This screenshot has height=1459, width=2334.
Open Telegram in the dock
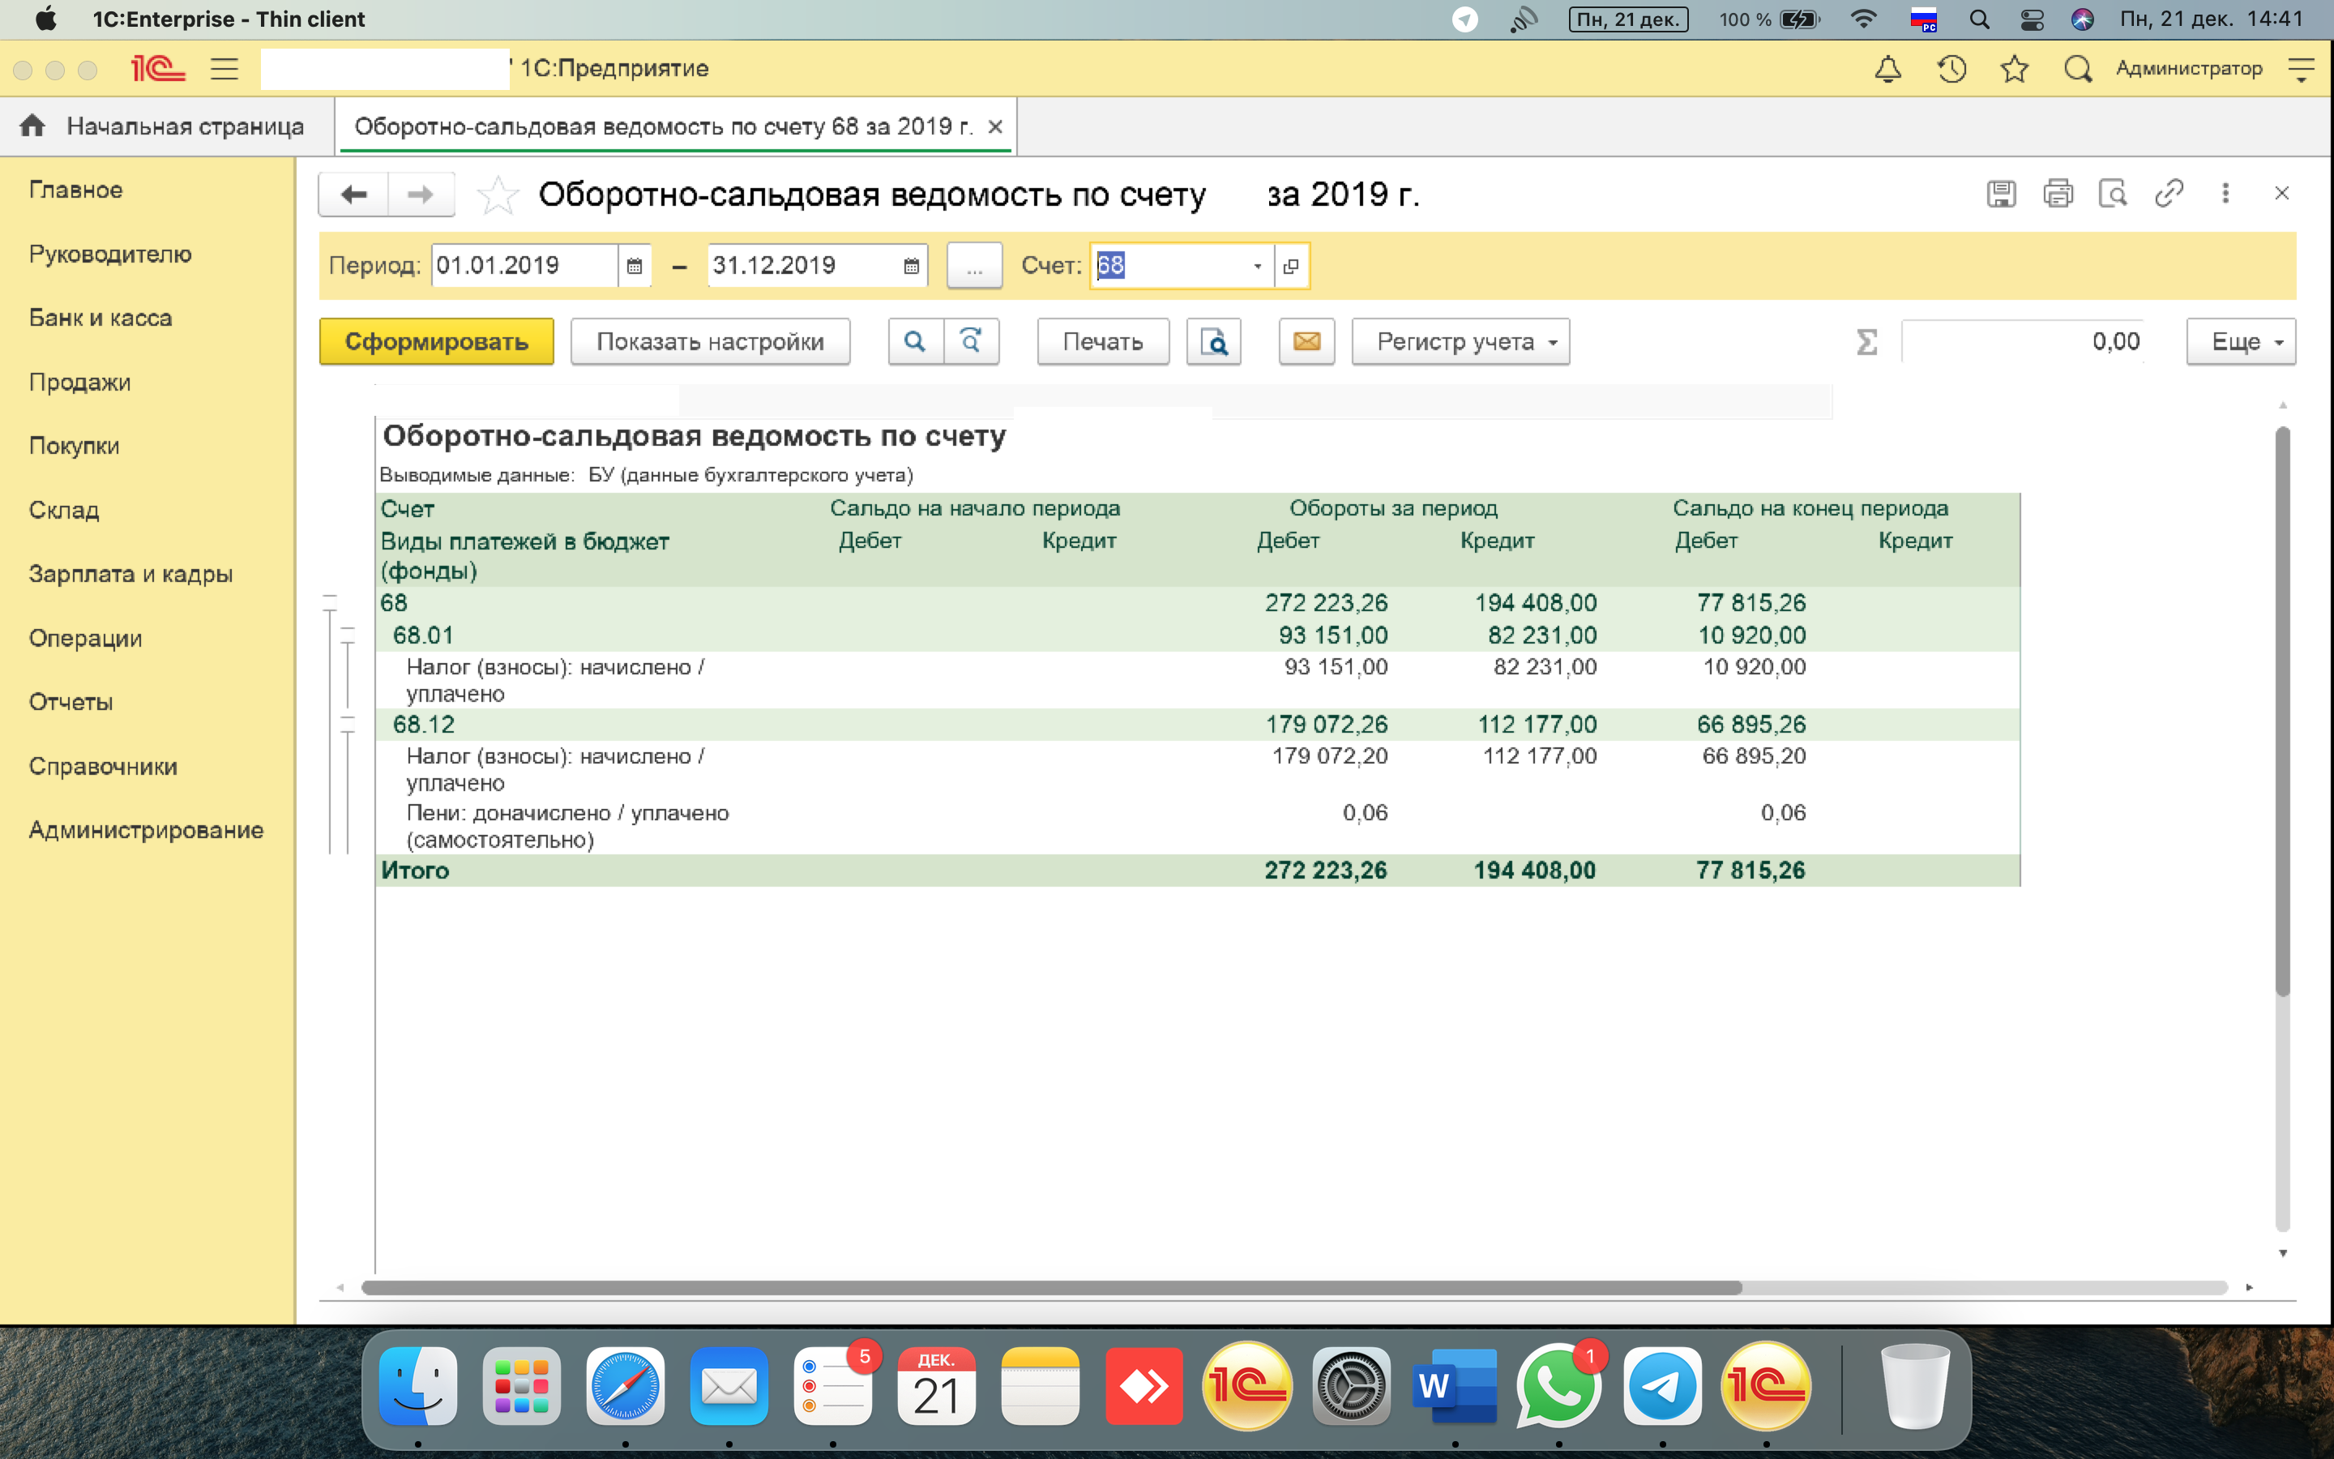[x=1662, y=1386]
